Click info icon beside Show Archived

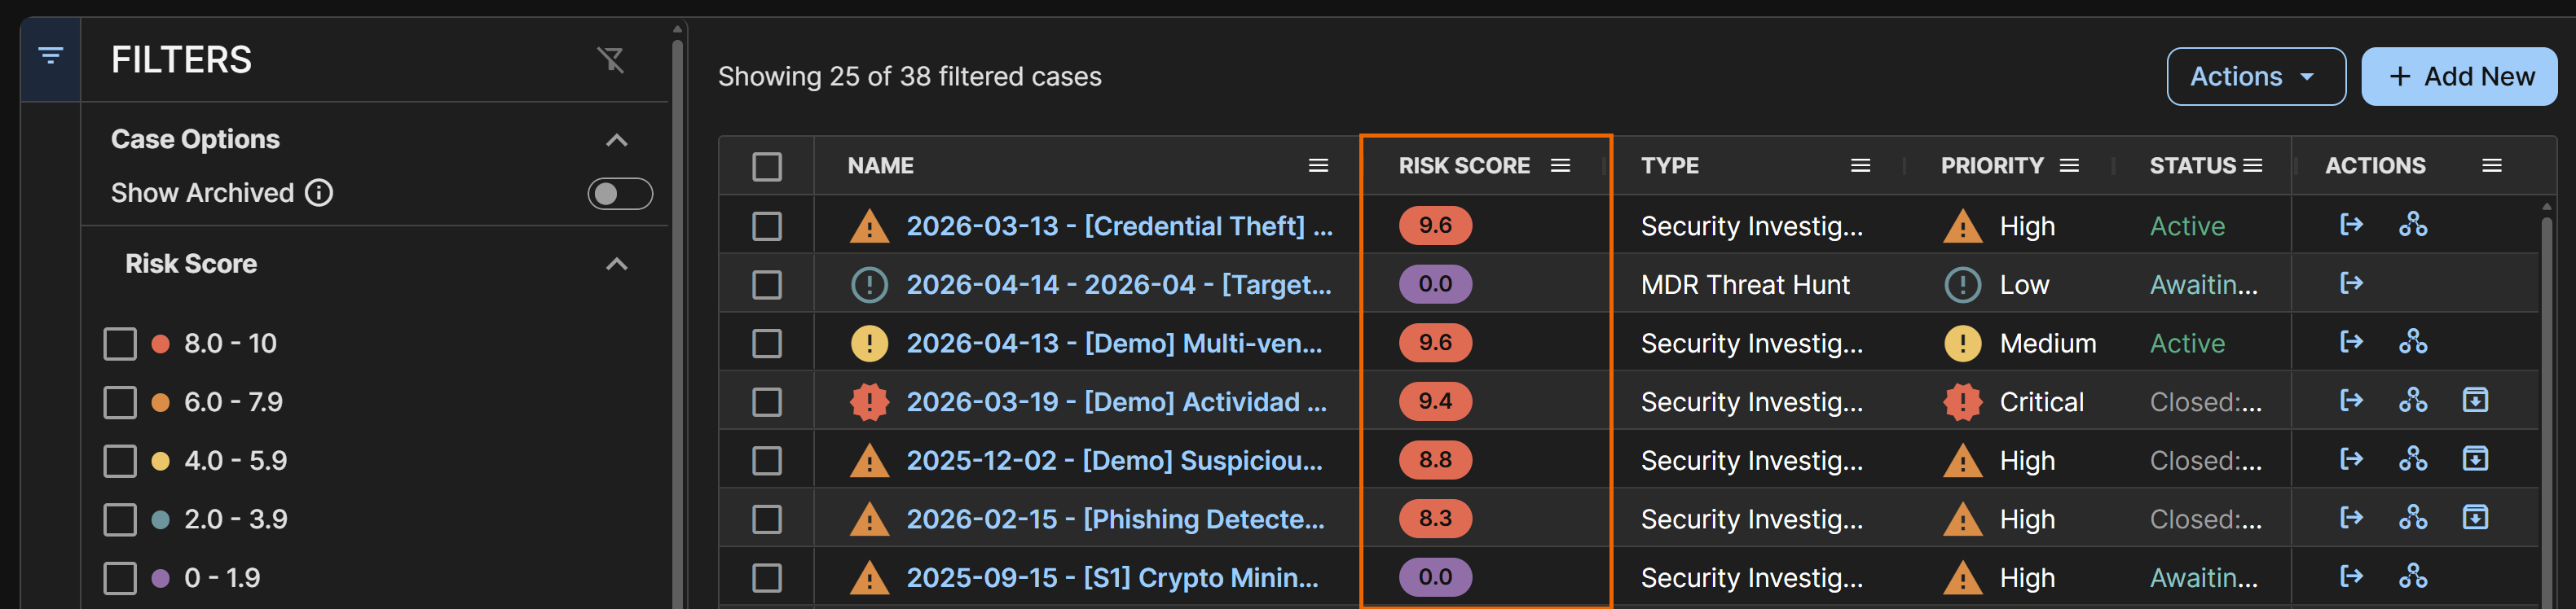319,193
